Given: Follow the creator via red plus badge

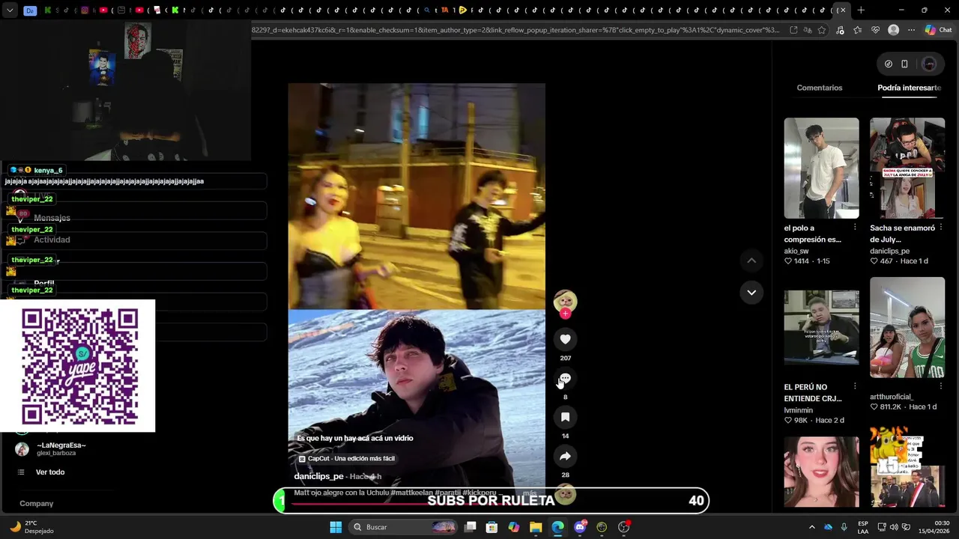Looking at the screenshot, I should (x=565, y=314).
